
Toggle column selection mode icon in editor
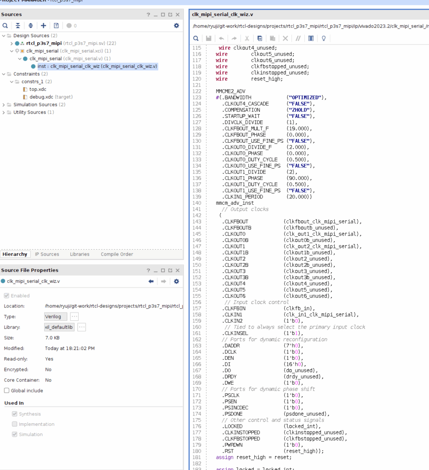(x=311, y=39)
